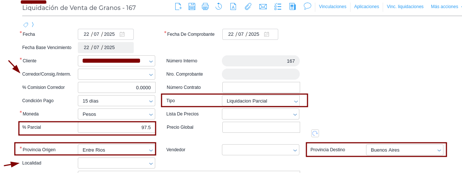Open the print icon in toolbar

[205, 6]
